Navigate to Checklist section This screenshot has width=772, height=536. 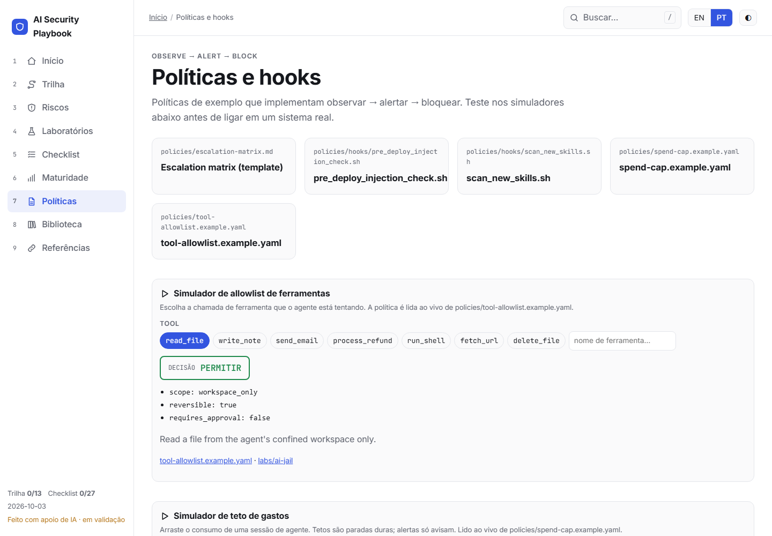pos(66,154)
